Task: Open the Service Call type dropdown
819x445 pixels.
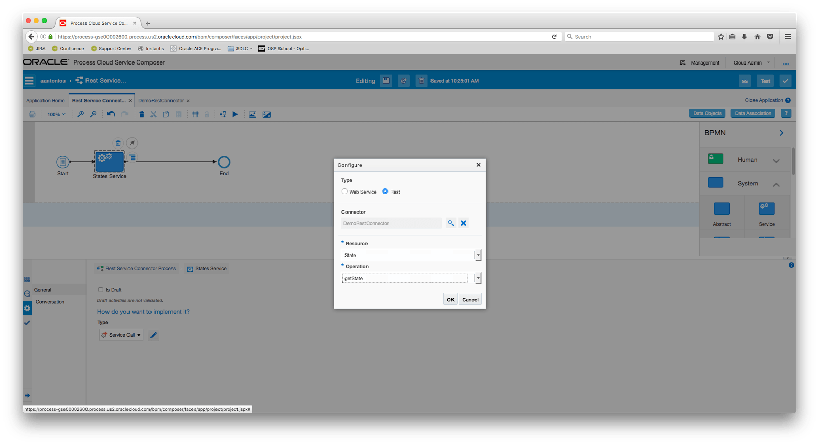Action: tap(121, 335)
